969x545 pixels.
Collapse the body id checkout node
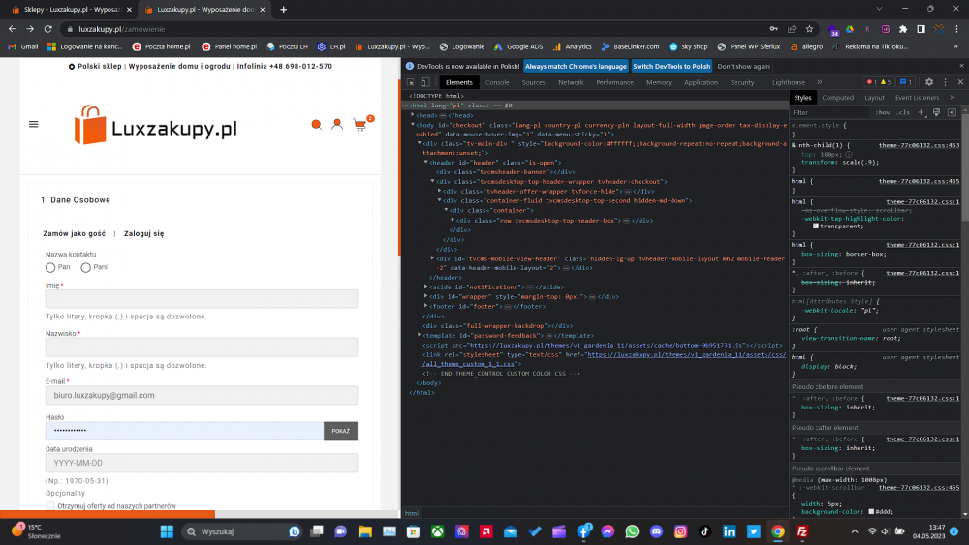[x=413, y=125]
